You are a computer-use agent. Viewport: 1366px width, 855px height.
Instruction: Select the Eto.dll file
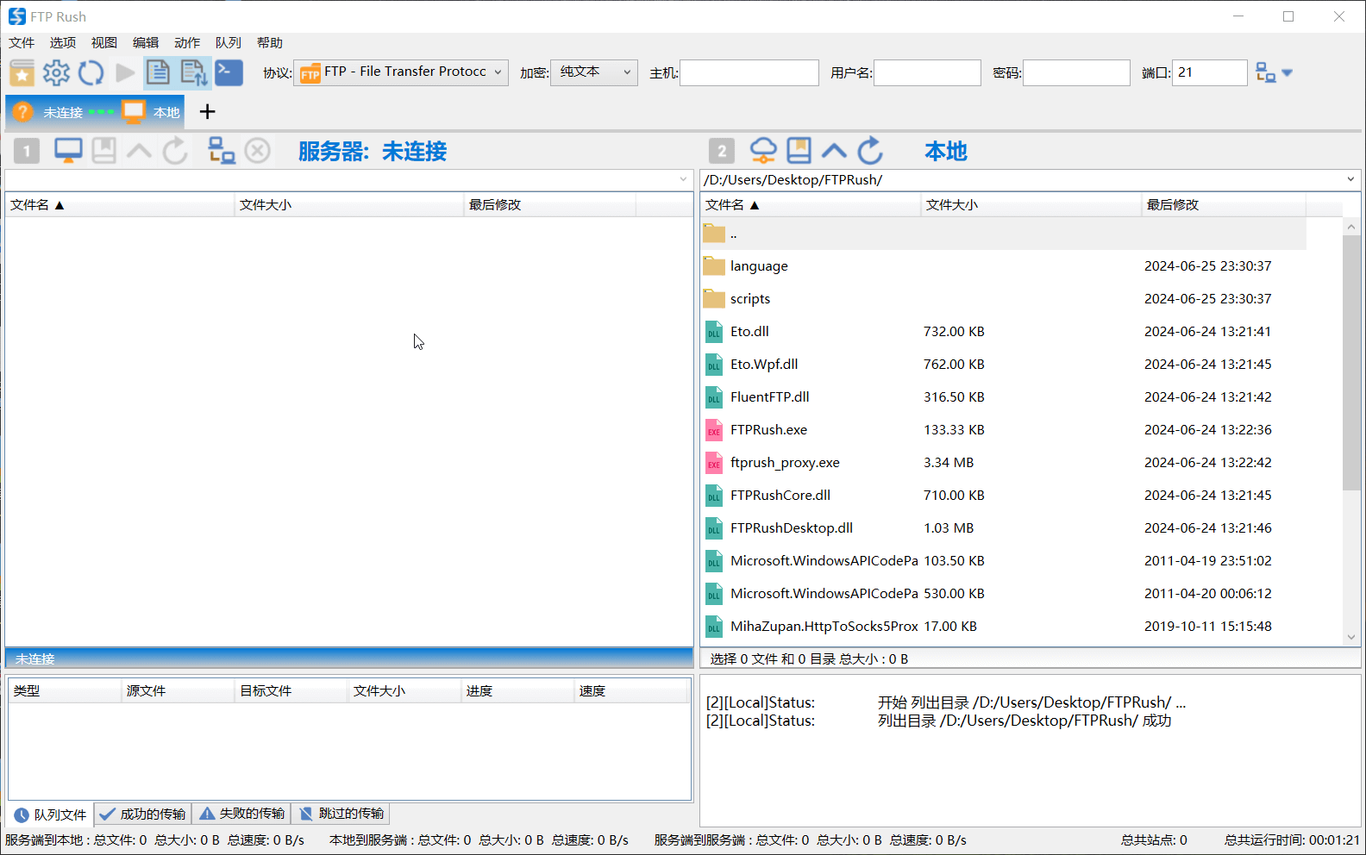click(1004, 332)
